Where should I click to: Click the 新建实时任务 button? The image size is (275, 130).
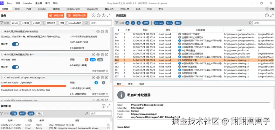click(x=77, y=16)
